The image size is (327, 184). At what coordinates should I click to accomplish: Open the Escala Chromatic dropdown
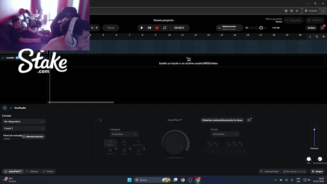point(225,134)
